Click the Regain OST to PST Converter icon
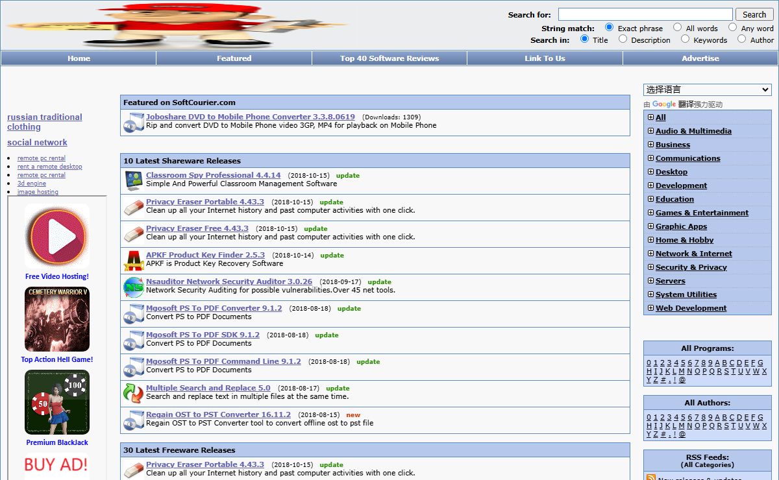Image resolution: width=779 pixels, height=480 pixels. pos(134,420)
